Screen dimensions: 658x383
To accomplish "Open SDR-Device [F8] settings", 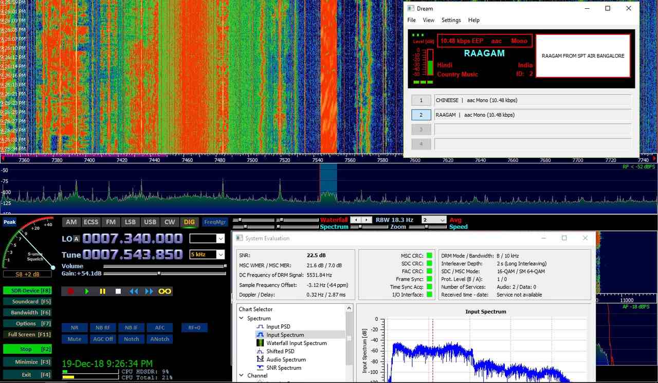I will 27,290.
